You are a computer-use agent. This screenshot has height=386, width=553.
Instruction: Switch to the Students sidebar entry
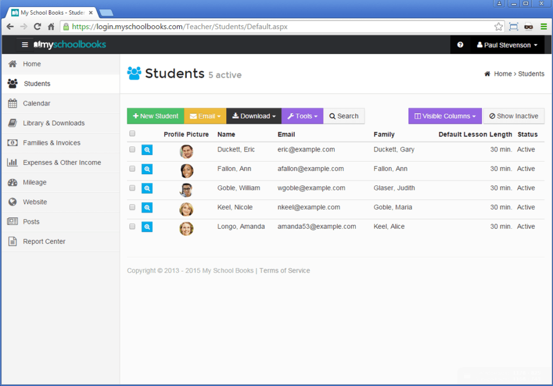(11, 84)
